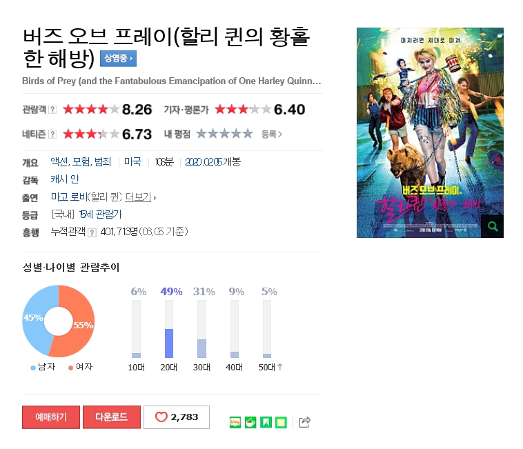523x449 pixels.
Task: Click the 다운로드 button
Action: pos(112,417)
